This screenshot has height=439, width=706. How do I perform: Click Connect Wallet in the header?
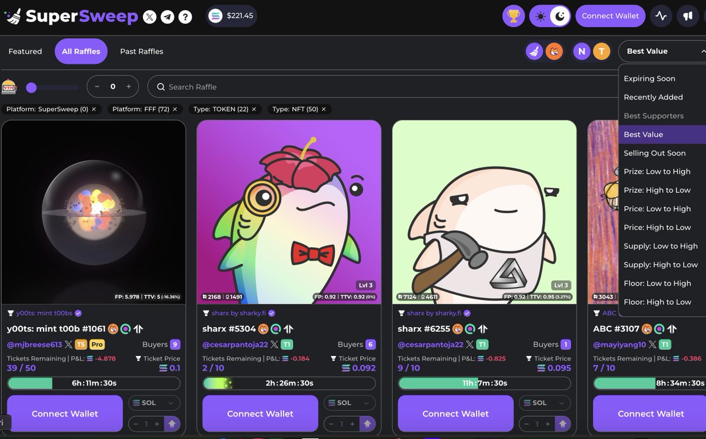[x=610, y=16]
